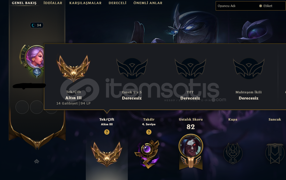Select the ÖNEMLİ ANLAR tab
The height and width of the screenshot is (180, 286).
[148, 3]
